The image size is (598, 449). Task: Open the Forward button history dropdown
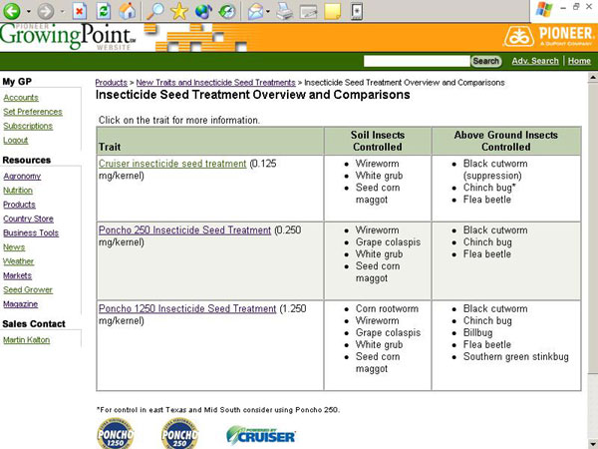click(63, 11)
